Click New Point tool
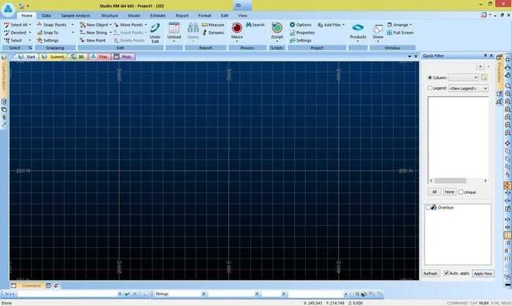 pos(93,40)
